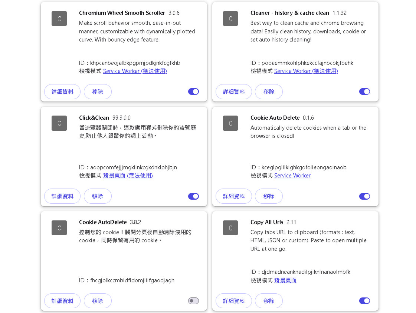Inspect Click&Clean 背景頁面 (無法使用) link
Viewport: 416px width, 313px height.
[128, 176]
